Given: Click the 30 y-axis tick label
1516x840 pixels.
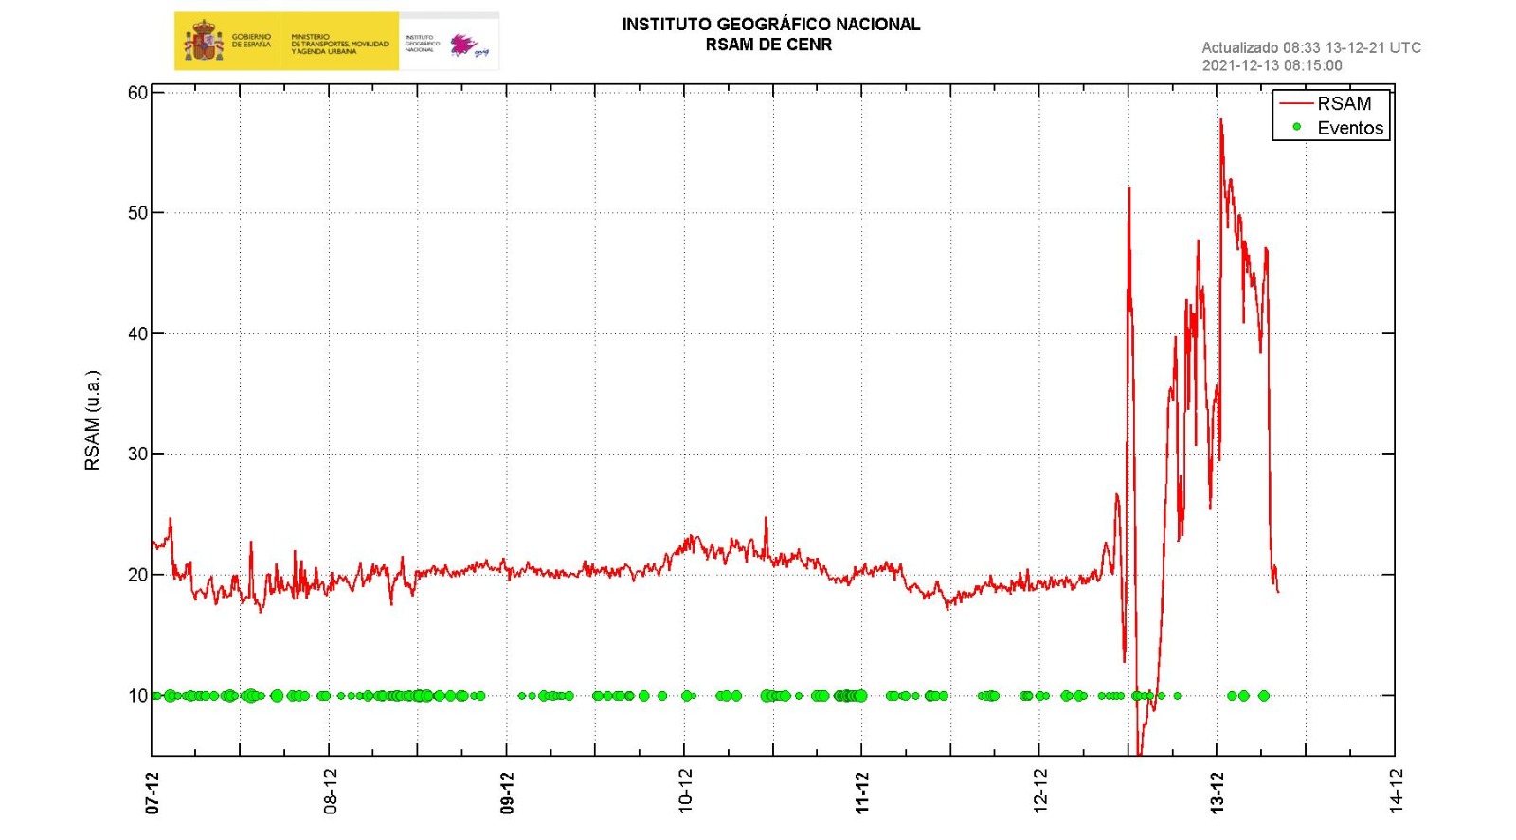Looking at the screenshot, I should point(138,454).
